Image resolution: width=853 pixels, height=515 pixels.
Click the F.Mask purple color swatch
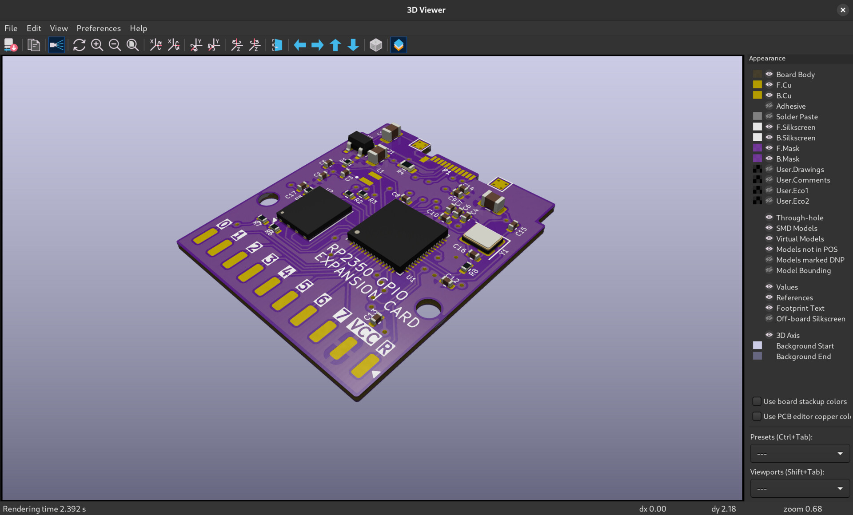click(x=757, y=148)
